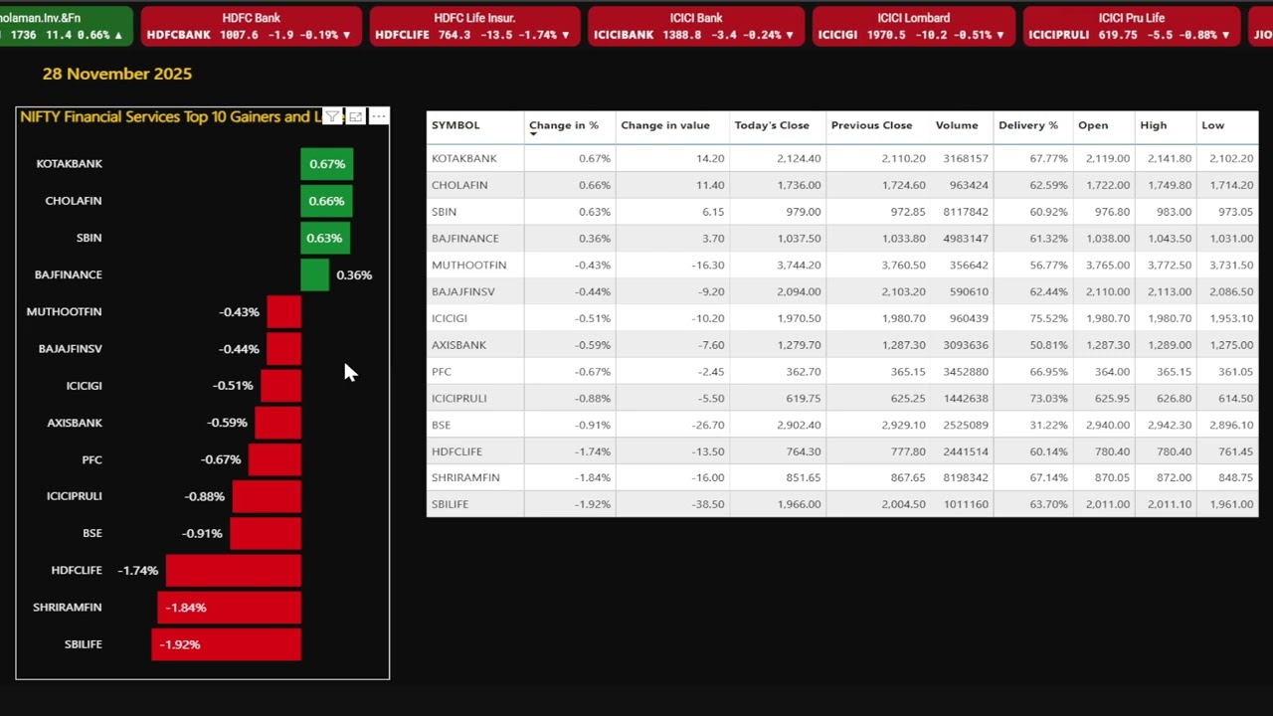Viewport: 1273px width, 716px height.
Task: Click ICICIGI delivery value 75.52%
Action: point(1047,318)
